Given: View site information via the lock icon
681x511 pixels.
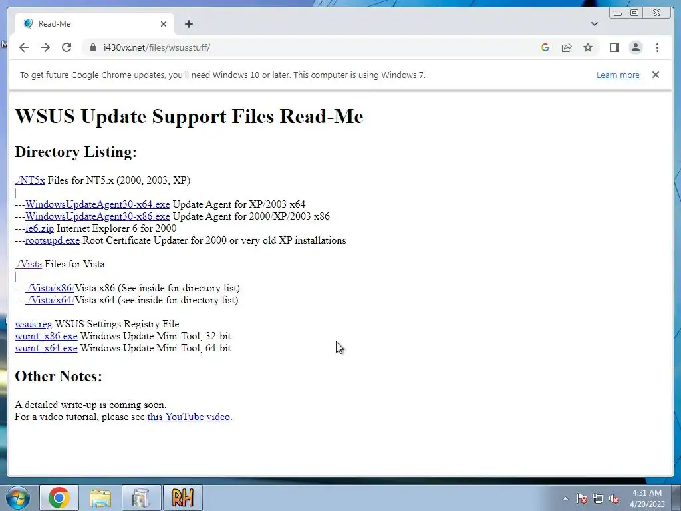Looking at the screenshot, I should (x=92, y=47).
